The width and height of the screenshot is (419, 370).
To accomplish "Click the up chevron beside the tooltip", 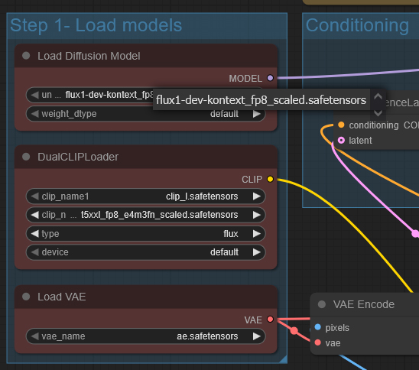I will [x=378, y=96].
